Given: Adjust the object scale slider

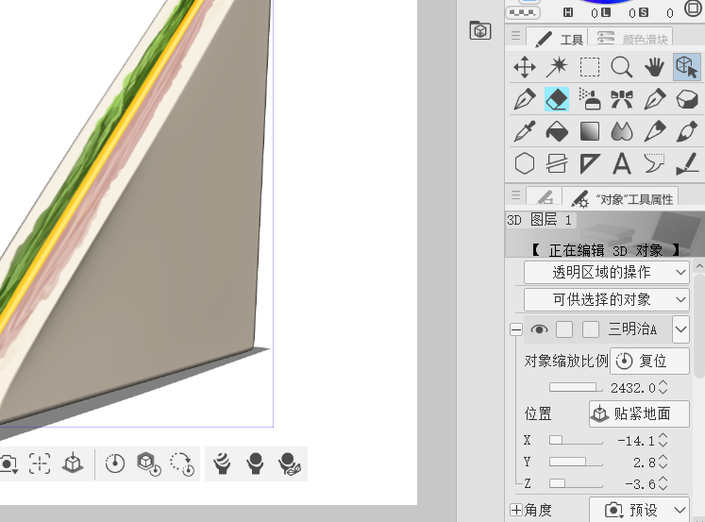Looking at the screenshot, I should 574,387.
